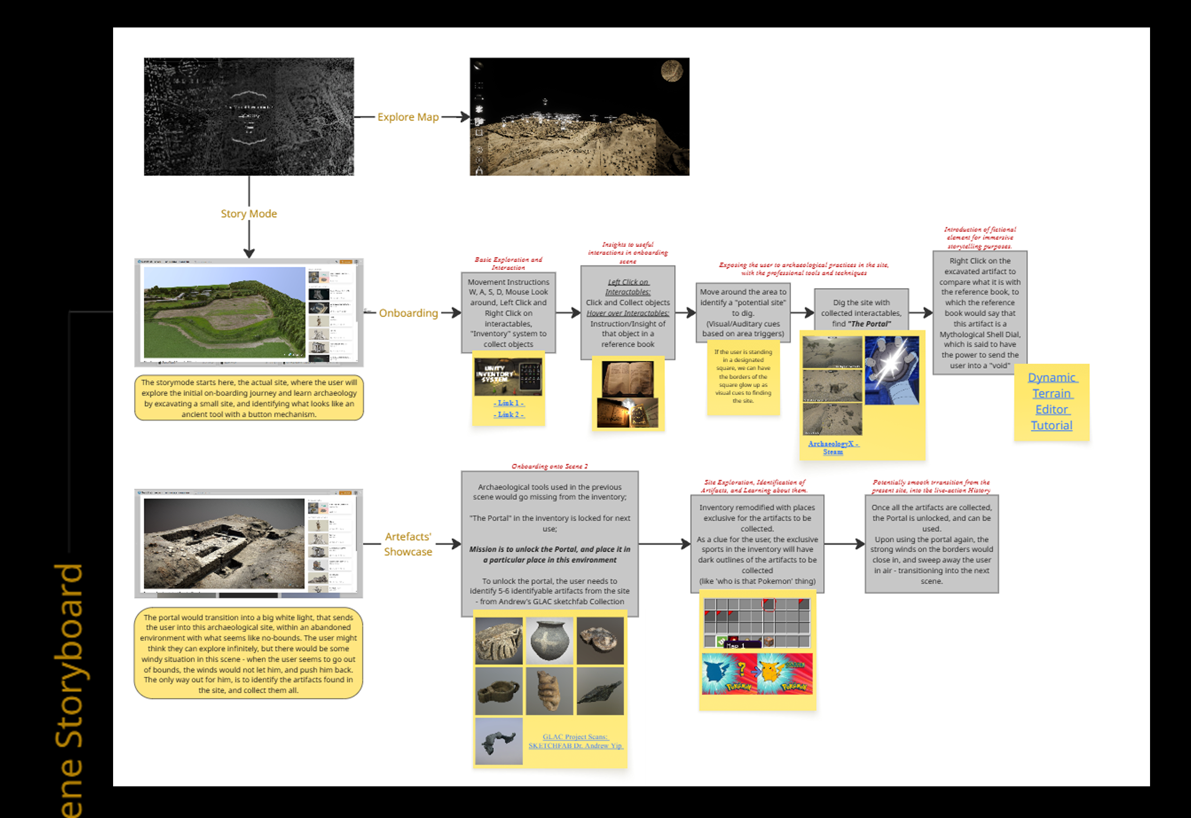Select the carved stone block artifact thumbnail
Screen dimensions: 1191x818
point(498,641)
